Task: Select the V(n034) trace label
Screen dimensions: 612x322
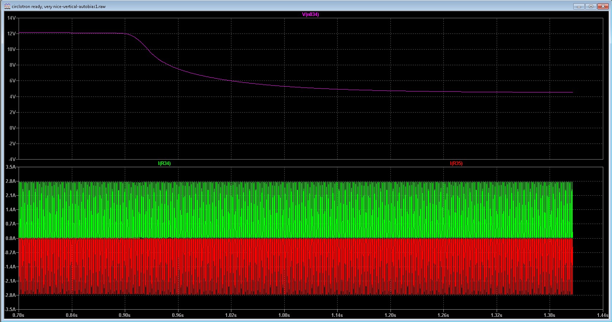Action: [x=311, y=15]
